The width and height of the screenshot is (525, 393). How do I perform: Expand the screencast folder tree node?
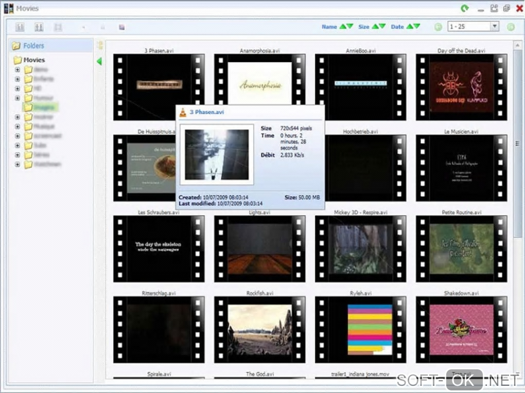pos(17,136)
